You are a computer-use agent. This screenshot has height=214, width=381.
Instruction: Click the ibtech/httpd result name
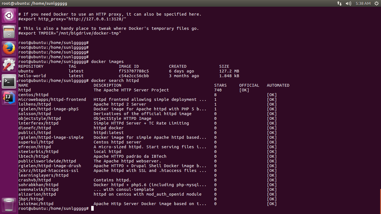pyautogui.click(x=33, y=156)
